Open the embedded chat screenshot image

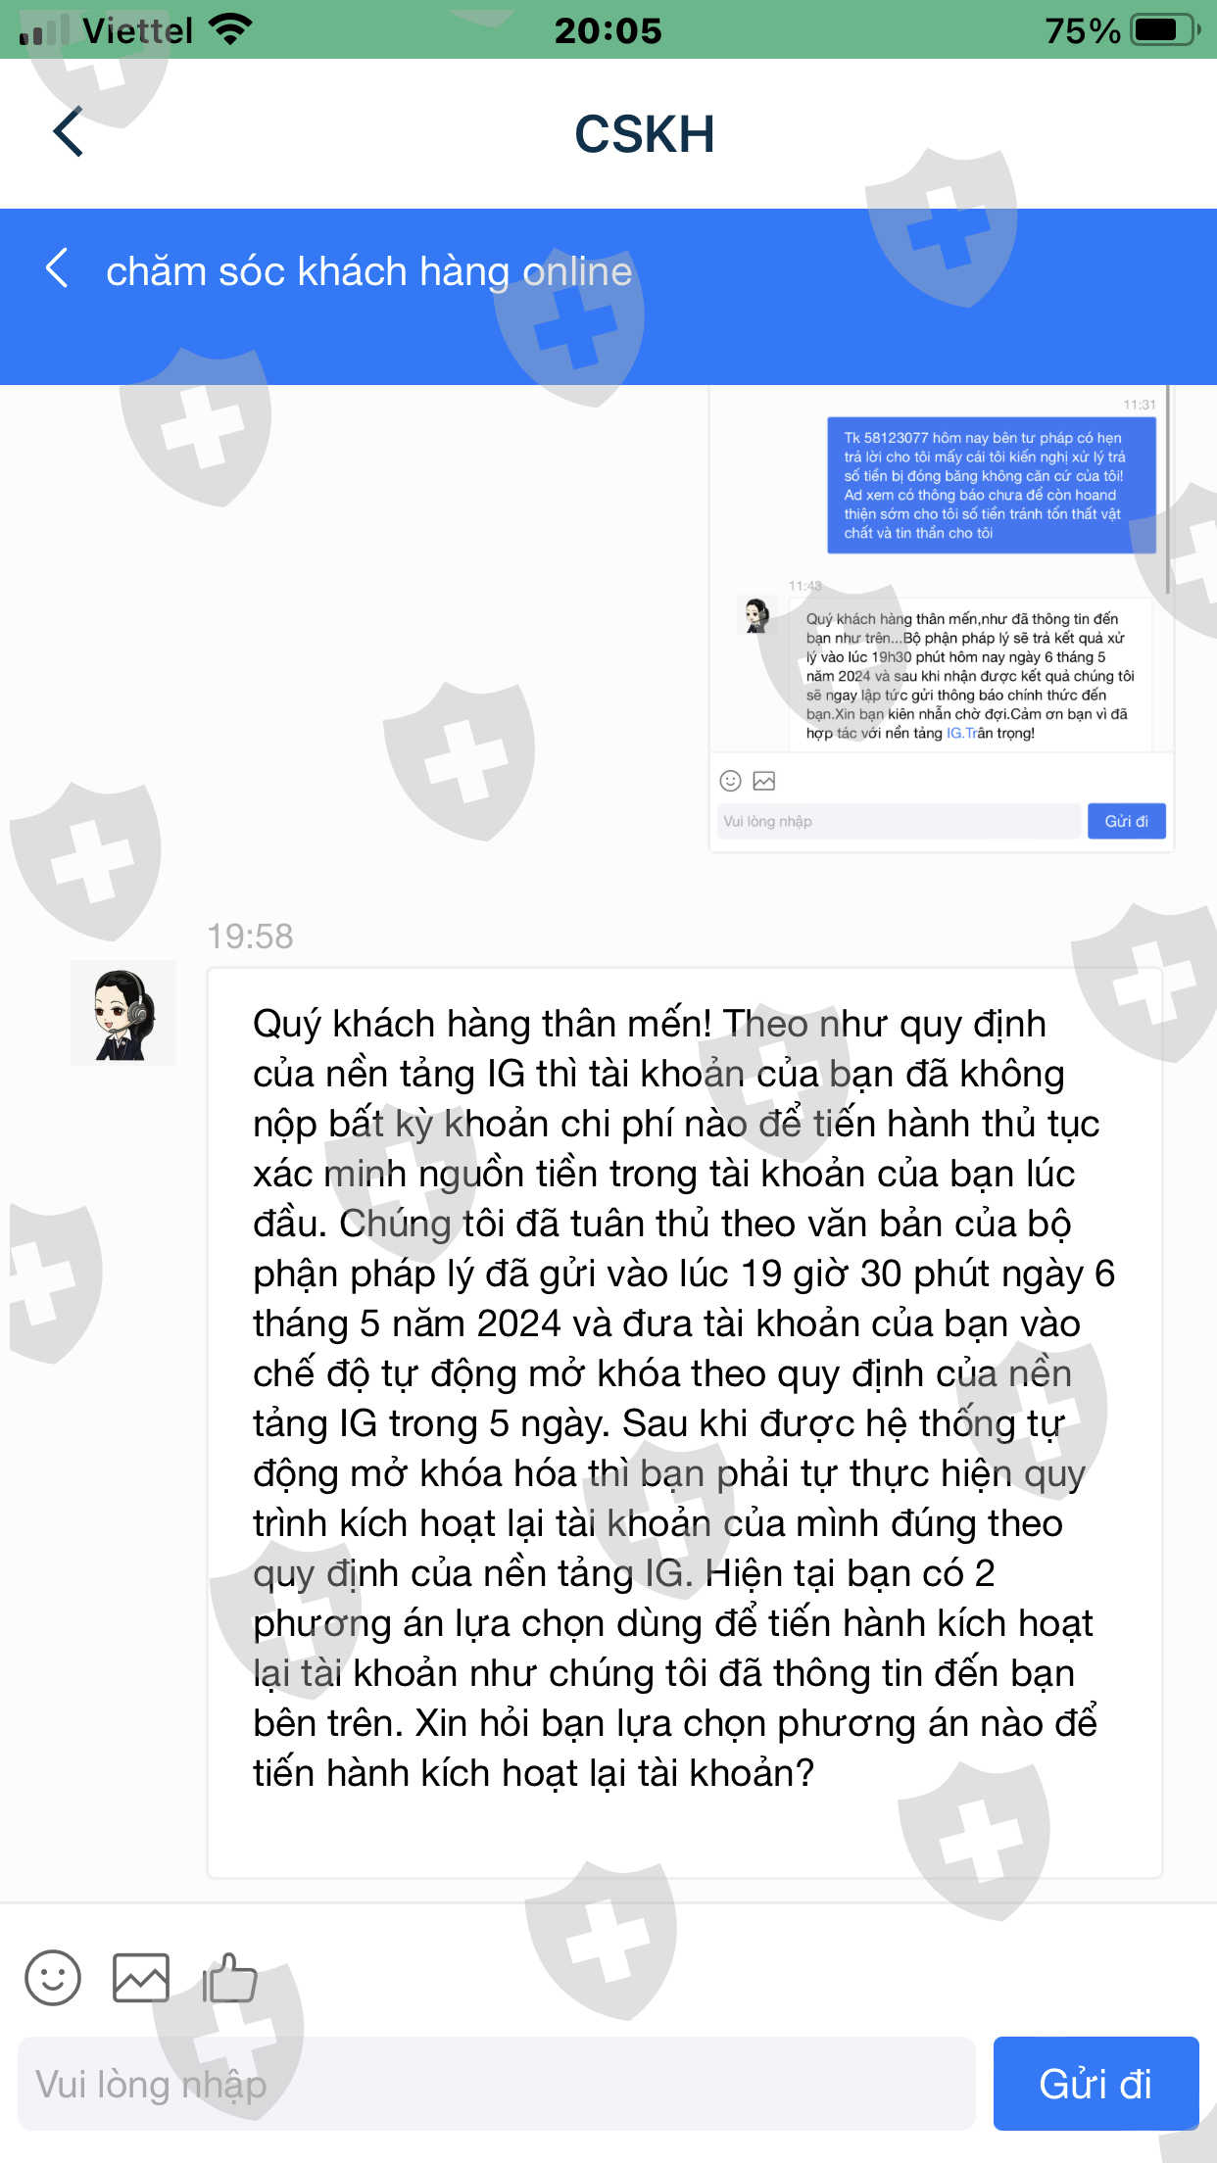click(941, 619)
